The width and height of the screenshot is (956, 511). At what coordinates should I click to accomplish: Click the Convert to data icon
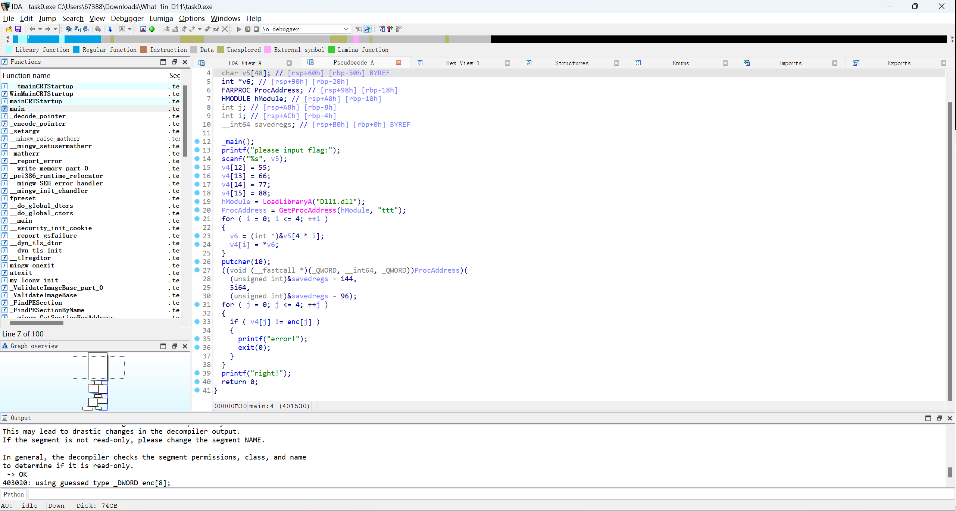click(x=175, y=29)
